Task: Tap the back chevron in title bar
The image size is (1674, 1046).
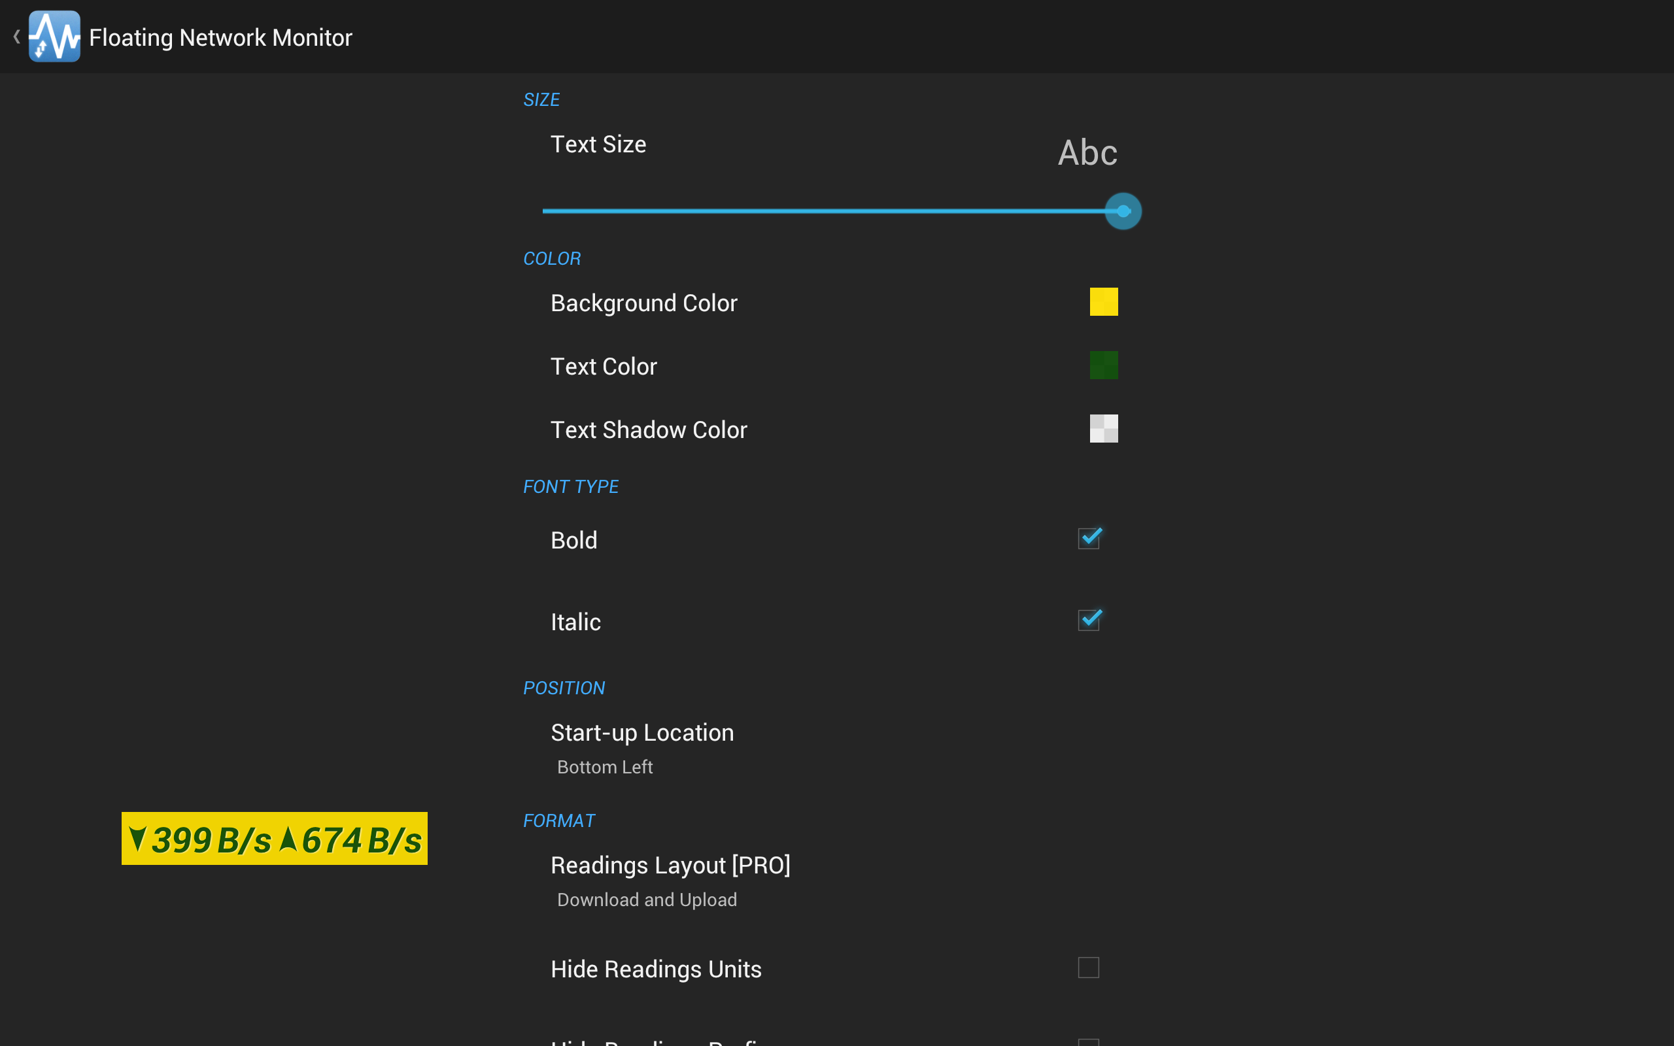Action: pos(16,37)
